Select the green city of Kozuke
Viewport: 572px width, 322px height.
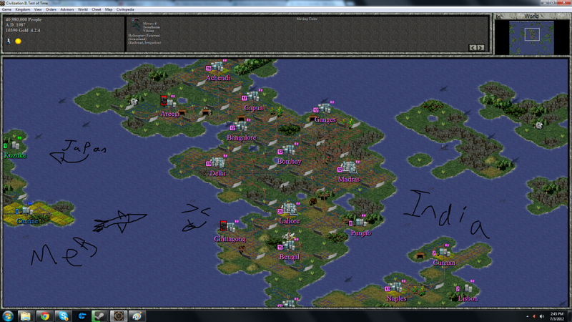click(15, 145)
